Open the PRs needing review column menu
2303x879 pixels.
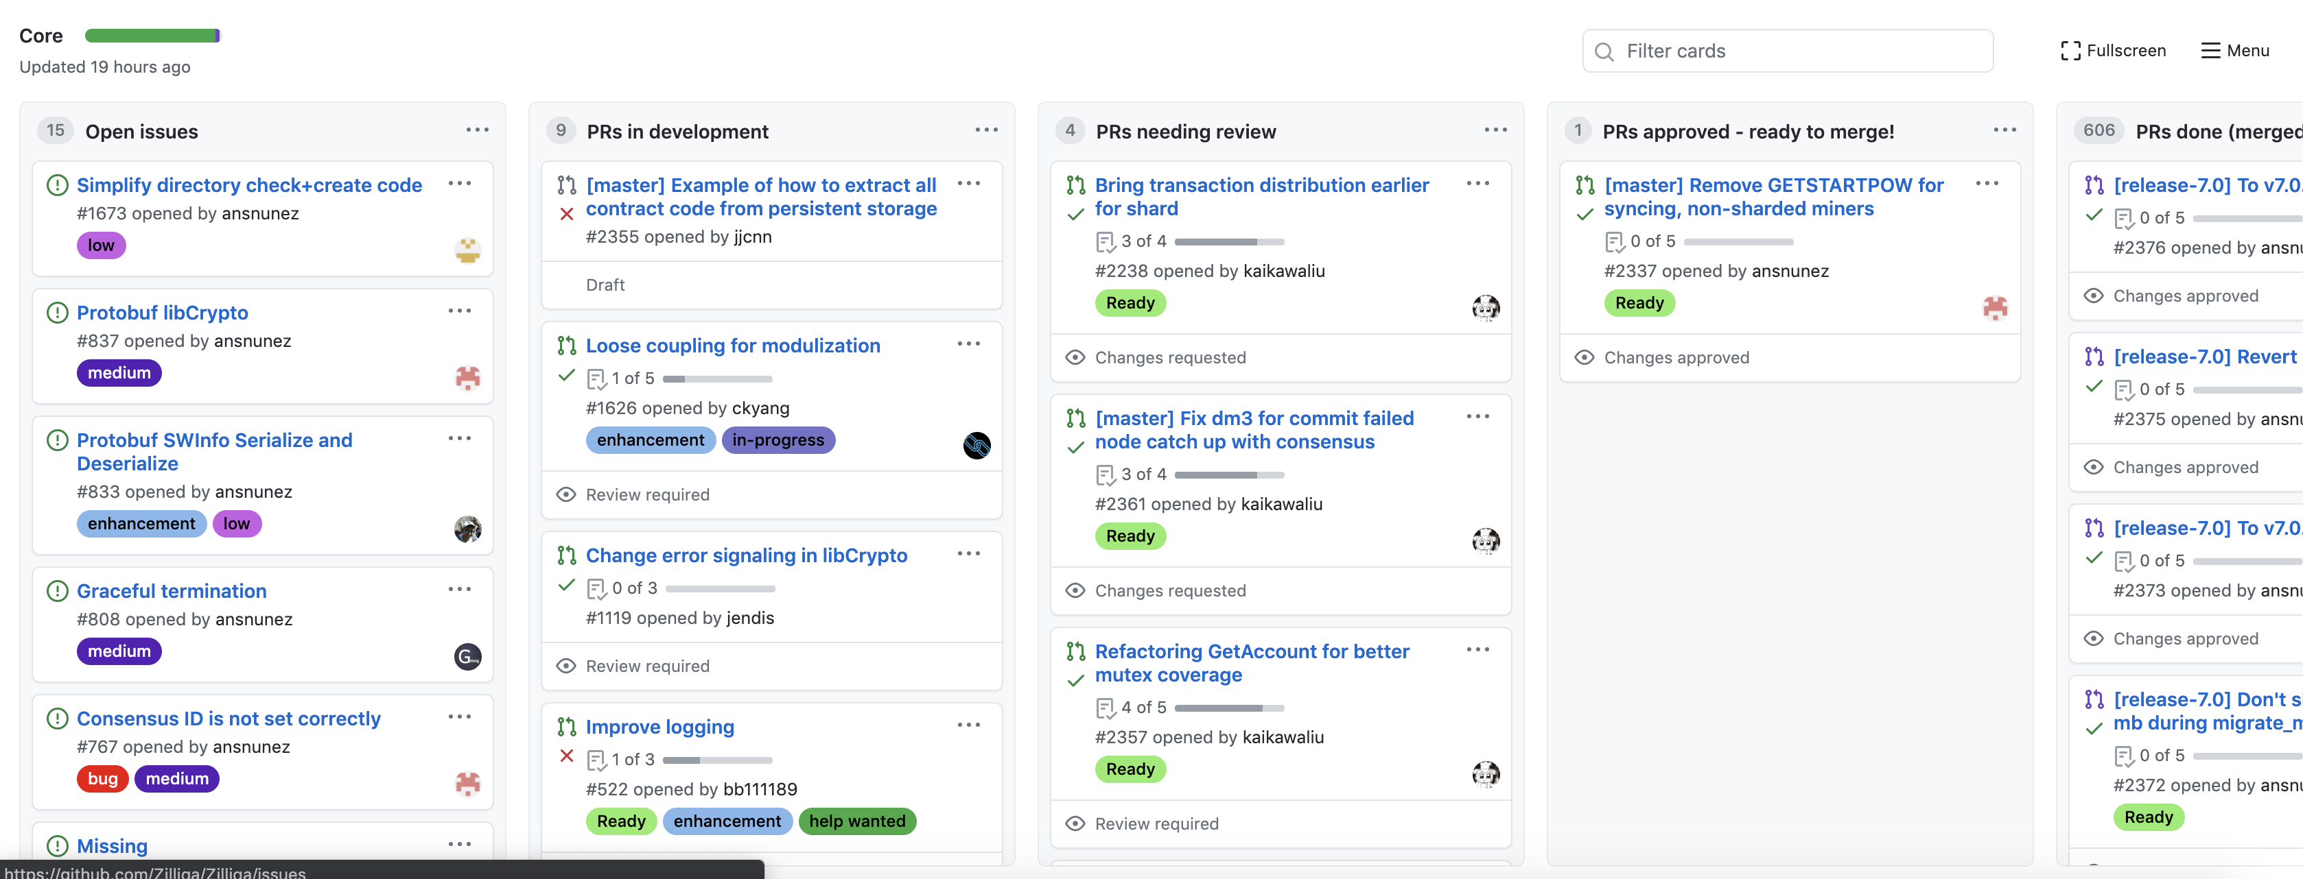click(1496, 130)
